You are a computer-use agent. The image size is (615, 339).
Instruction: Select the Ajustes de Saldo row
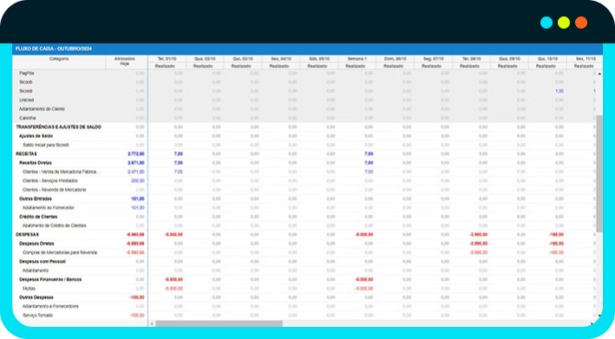tap(305, 136)
